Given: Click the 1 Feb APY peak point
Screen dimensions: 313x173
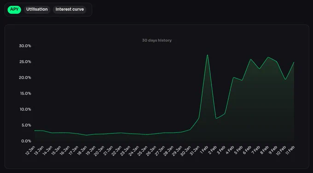Looking at the screenshot, I should tap(208, 55).
